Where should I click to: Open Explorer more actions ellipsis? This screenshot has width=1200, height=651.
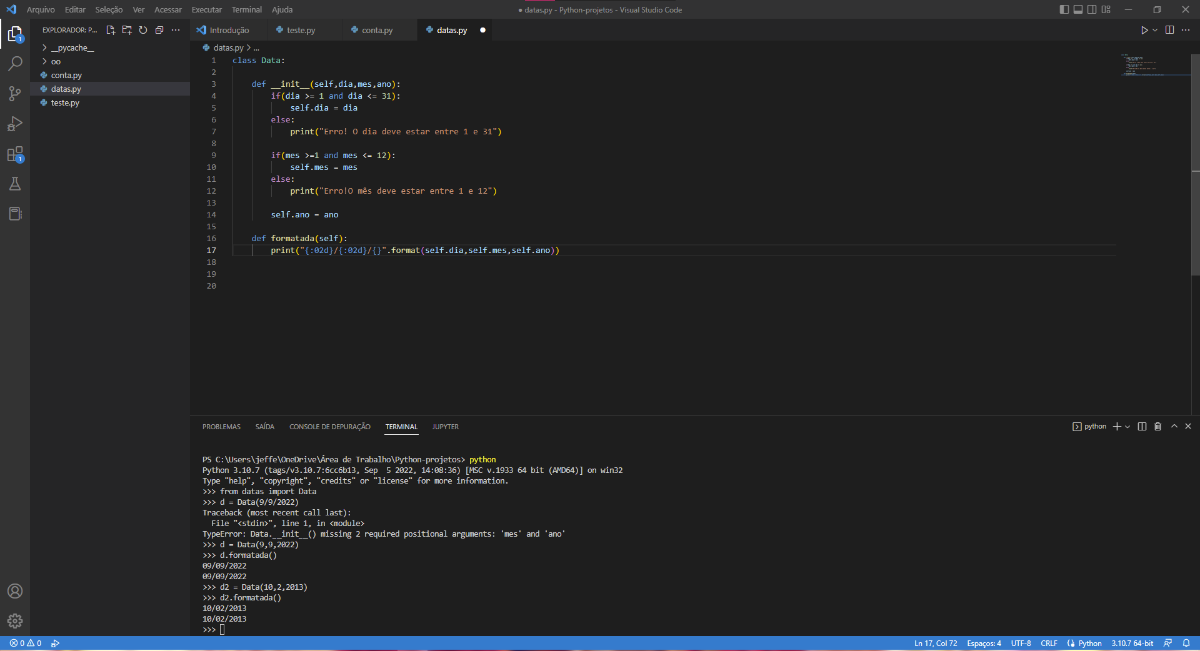click(x=176, y=30)
